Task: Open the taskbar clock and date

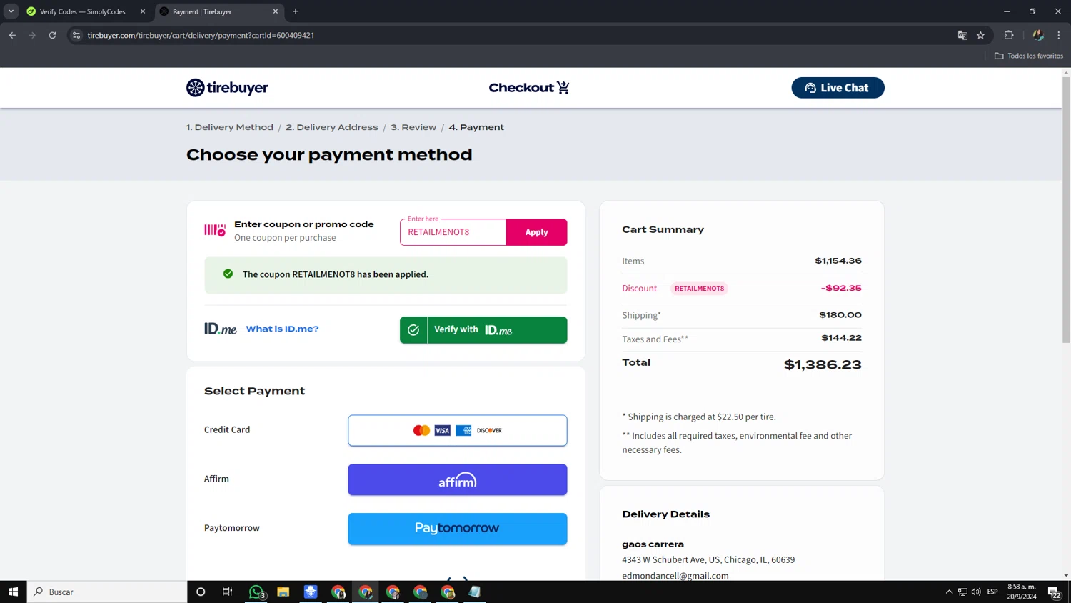Action: pyautogui.click(x=1022, y=592)
